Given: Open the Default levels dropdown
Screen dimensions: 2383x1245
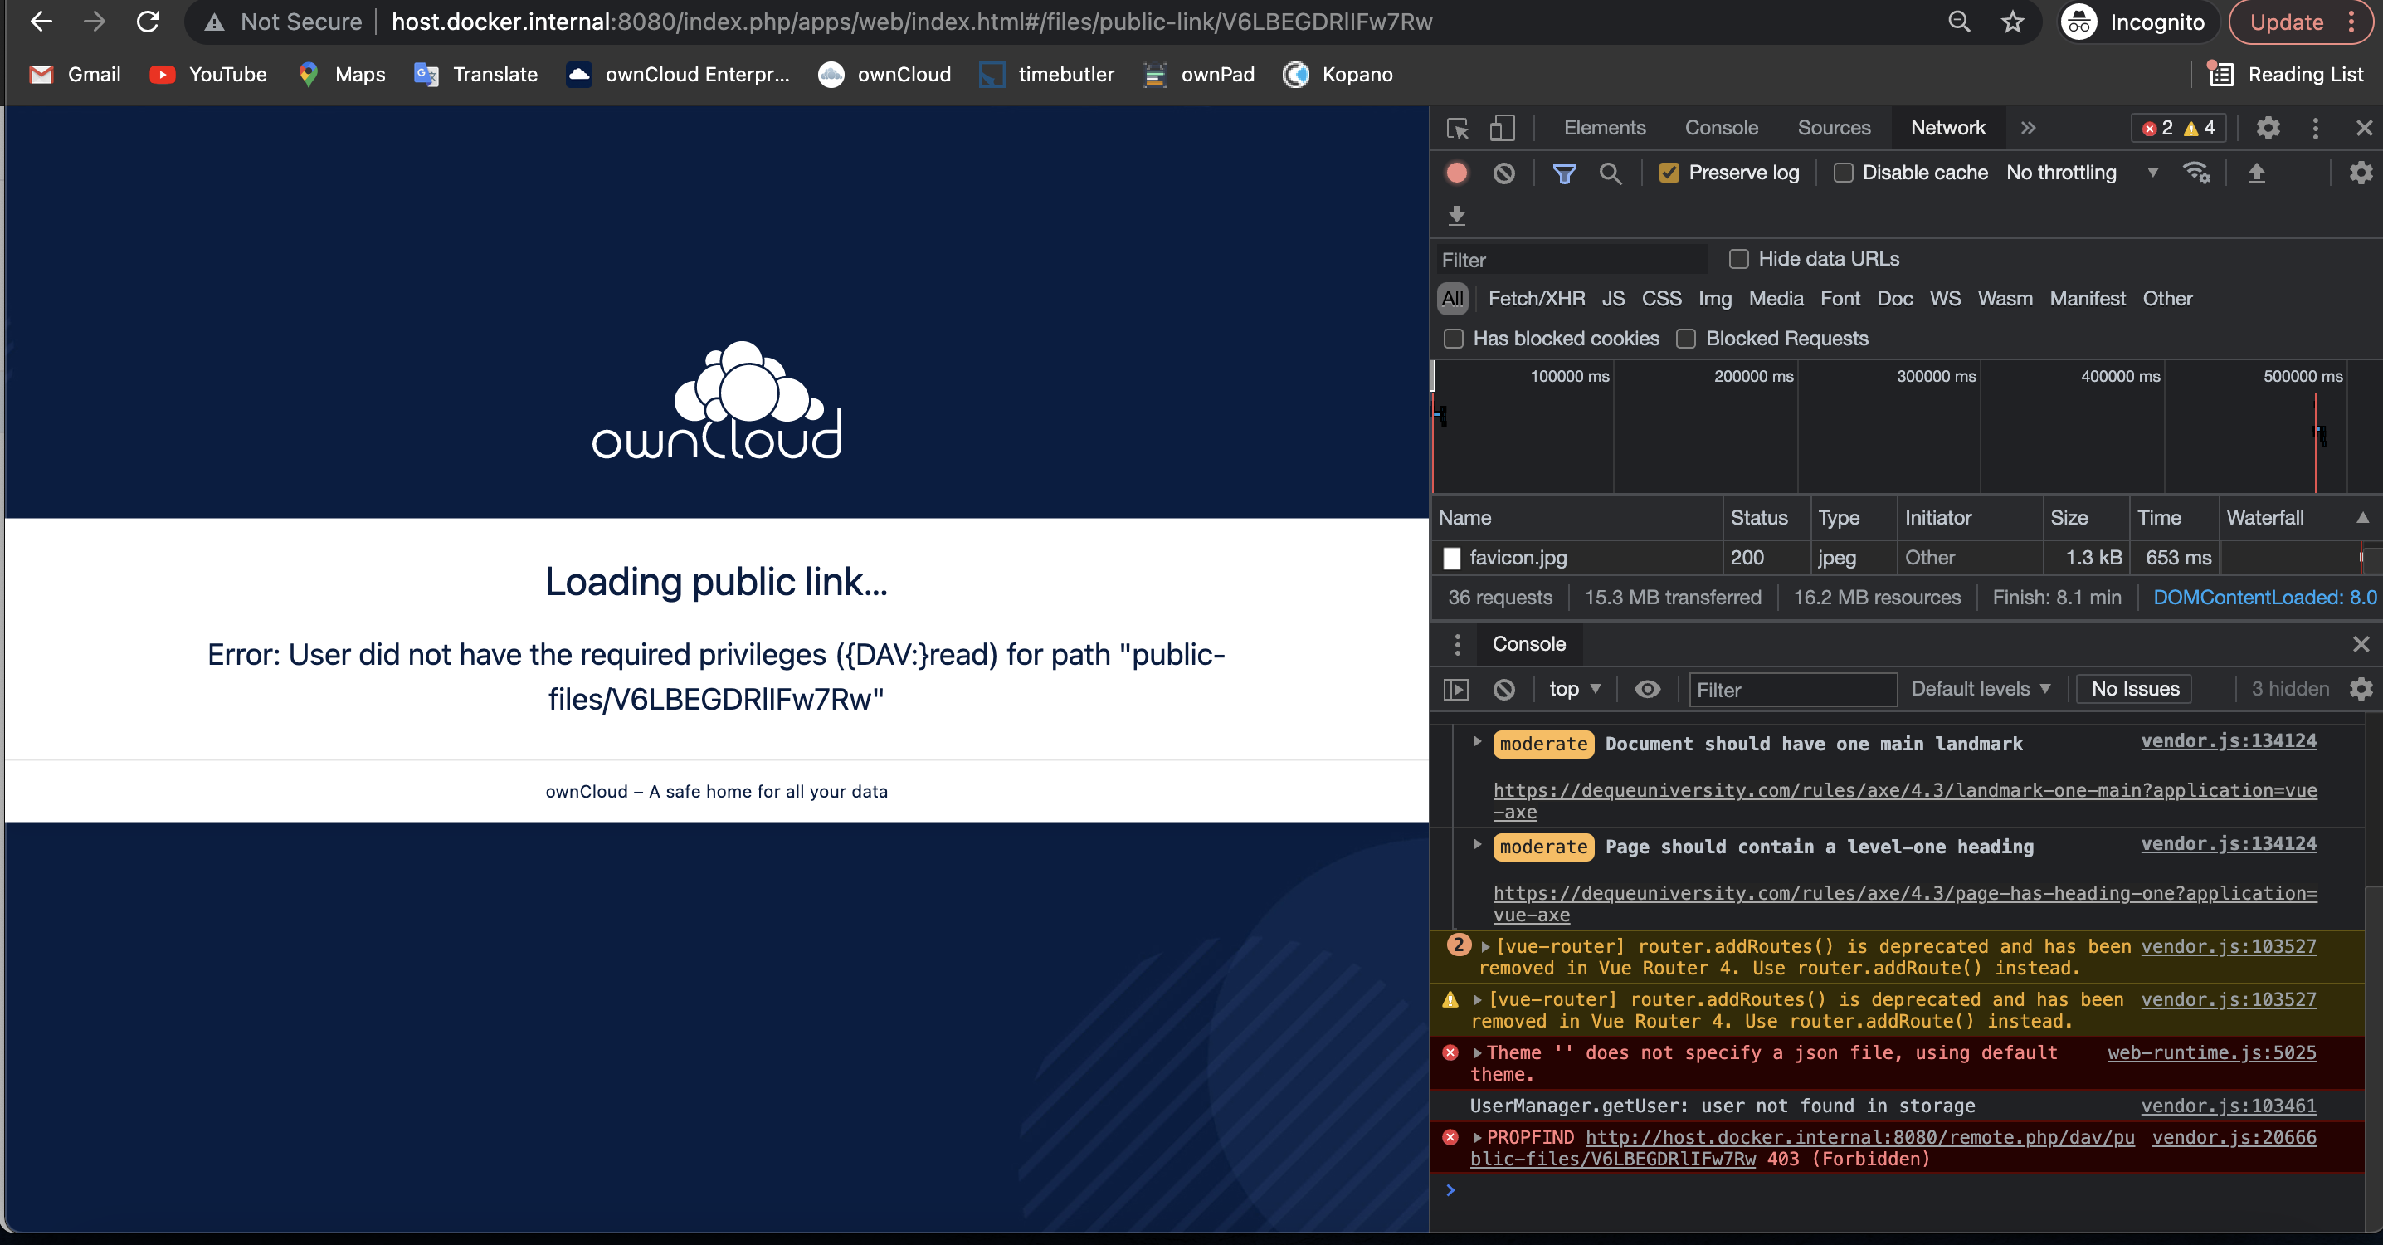Looking at the screenshot, I should click(x=1981, y=690).
